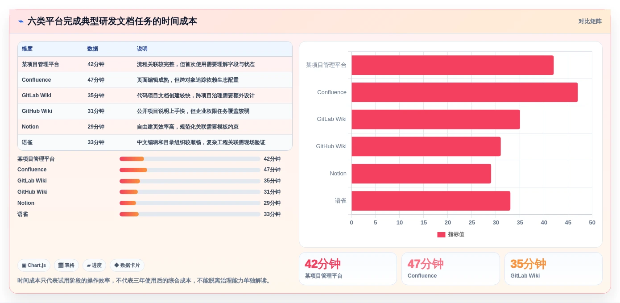Select the 表格 tag chip

(x=66, y=265)
